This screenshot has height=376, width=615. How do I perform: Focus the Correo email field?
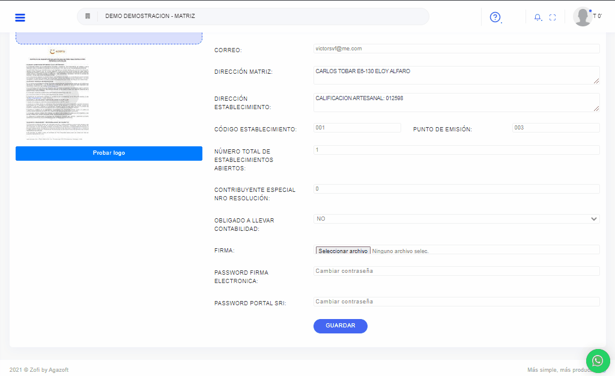click(456, 49)
